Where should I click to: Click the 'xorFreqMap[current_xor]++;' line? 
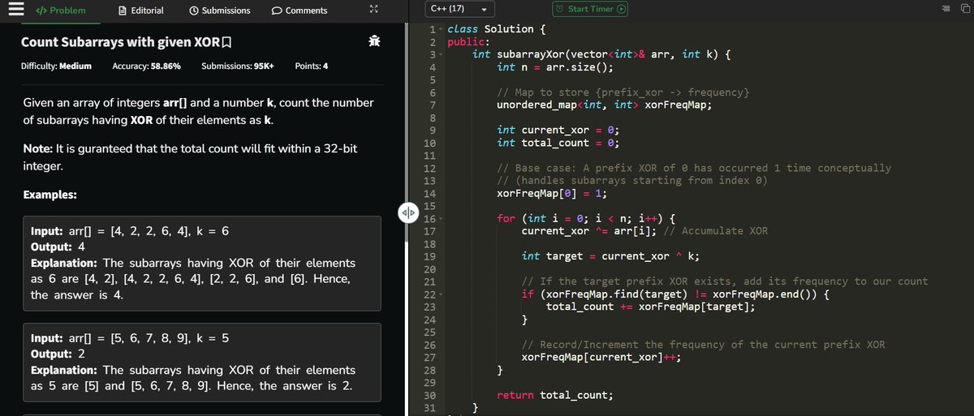(601, 357)
